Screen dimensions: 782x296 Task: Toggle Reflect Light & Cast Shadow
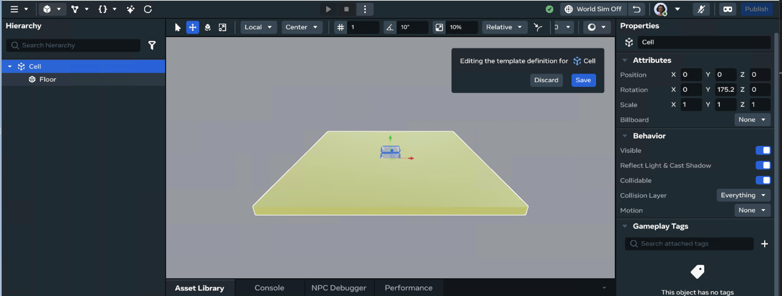tap(762, 165)
